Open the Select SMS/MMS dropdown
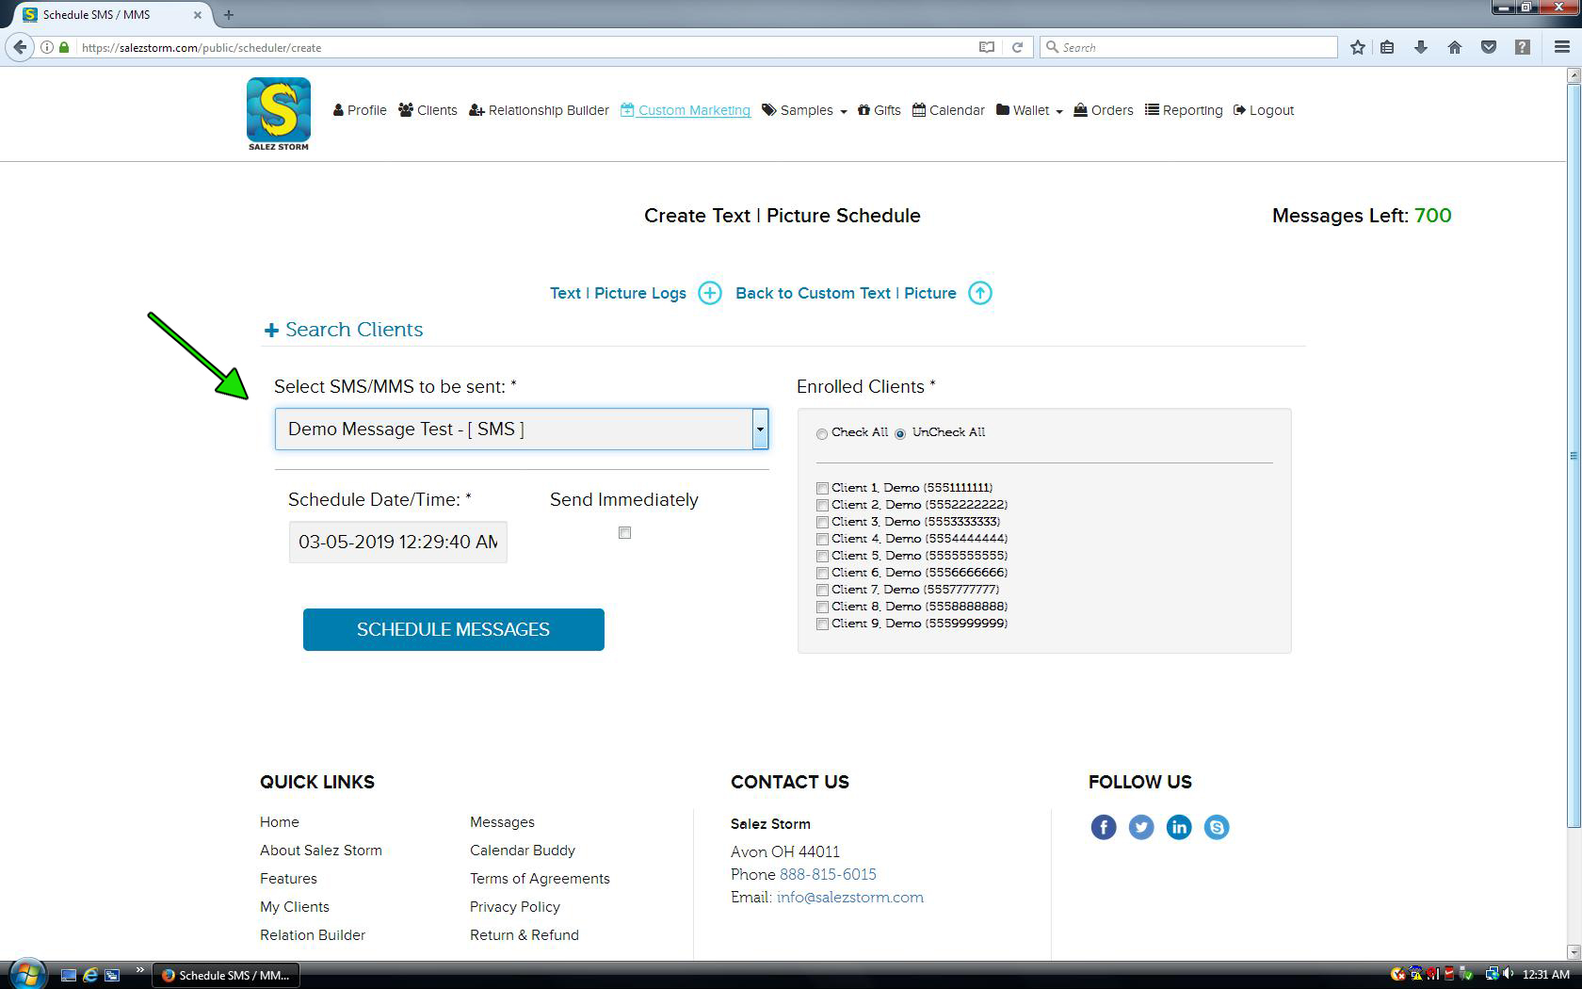Screen dimensions: 1582x989 pos(522,430)
